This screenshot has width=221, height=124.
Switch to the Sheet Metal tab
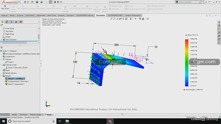30,15
